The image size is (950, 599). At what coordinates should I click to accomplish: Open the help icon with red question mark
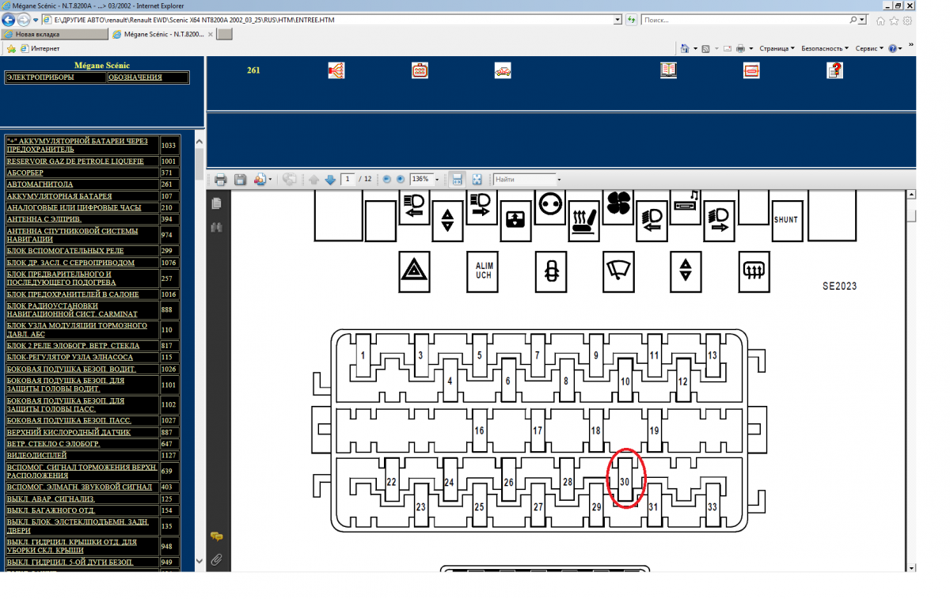[x=834, y=70]
